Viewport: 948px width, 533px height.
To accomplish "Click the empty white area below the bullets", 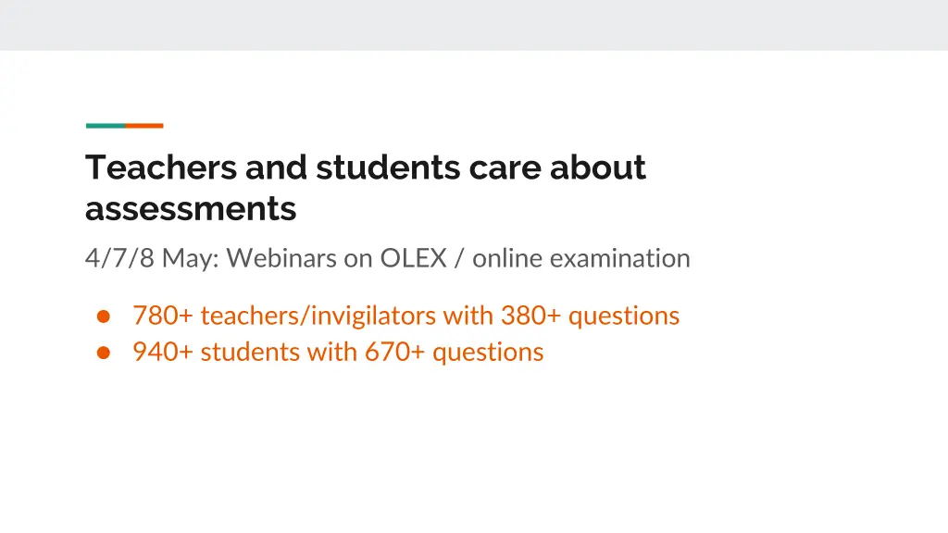I will click(x=474, y=444).
